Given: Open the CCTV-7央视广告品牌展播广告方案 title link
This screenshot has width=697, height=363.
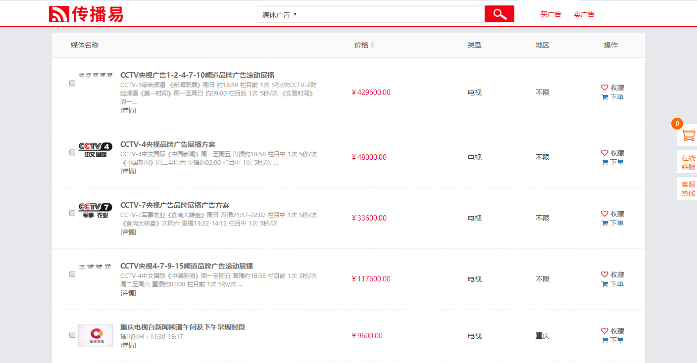Looking at the screenshot, I should pos(174,205).
